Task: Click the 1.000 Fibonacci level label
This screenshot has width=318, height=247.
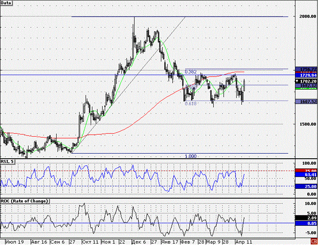Action: point(191,156)
